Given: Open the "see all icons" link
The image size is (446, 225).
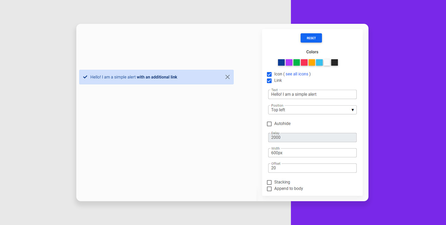Looking at the screenshot, I should pos(297,74).
